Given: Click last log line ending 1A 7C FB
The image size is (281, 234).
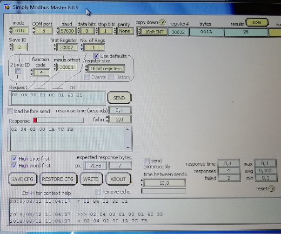Looking at the screenshot, I should click(79, 221).
